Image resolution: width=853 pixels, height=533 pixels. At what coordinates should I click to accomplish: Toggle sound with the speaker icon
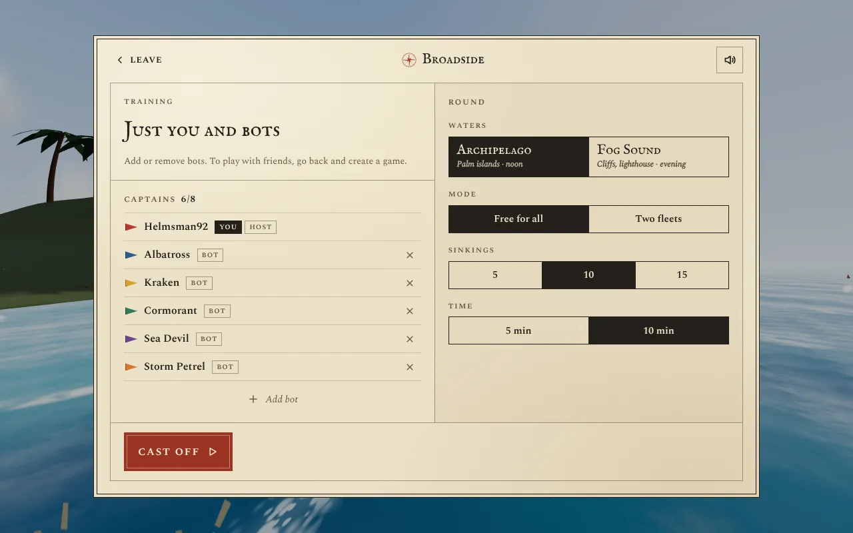[x=730, y=60]
